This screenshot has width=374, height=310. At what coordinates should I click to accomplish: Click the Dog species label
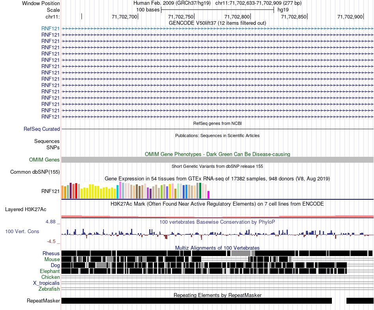(55, 265)
